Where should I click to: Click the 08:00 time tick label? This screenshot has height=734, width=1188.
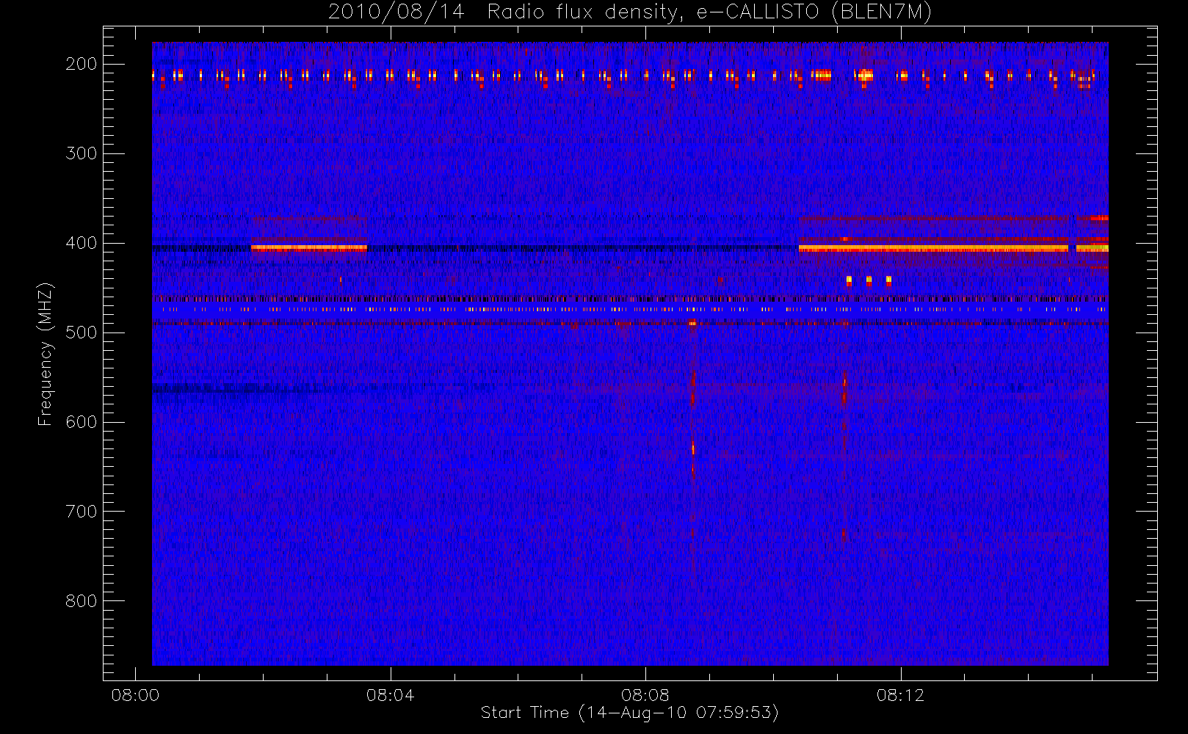pos(135,695)
